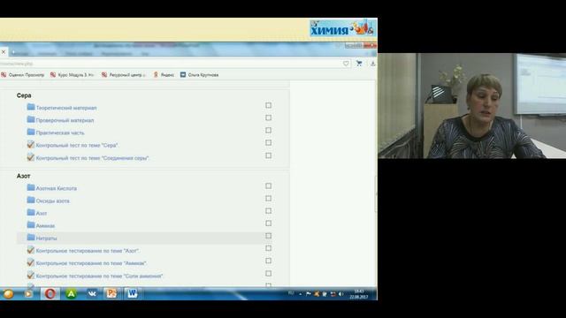Open the downloads icon in the browser toolbar
The image size is (566, 318).
372,64
